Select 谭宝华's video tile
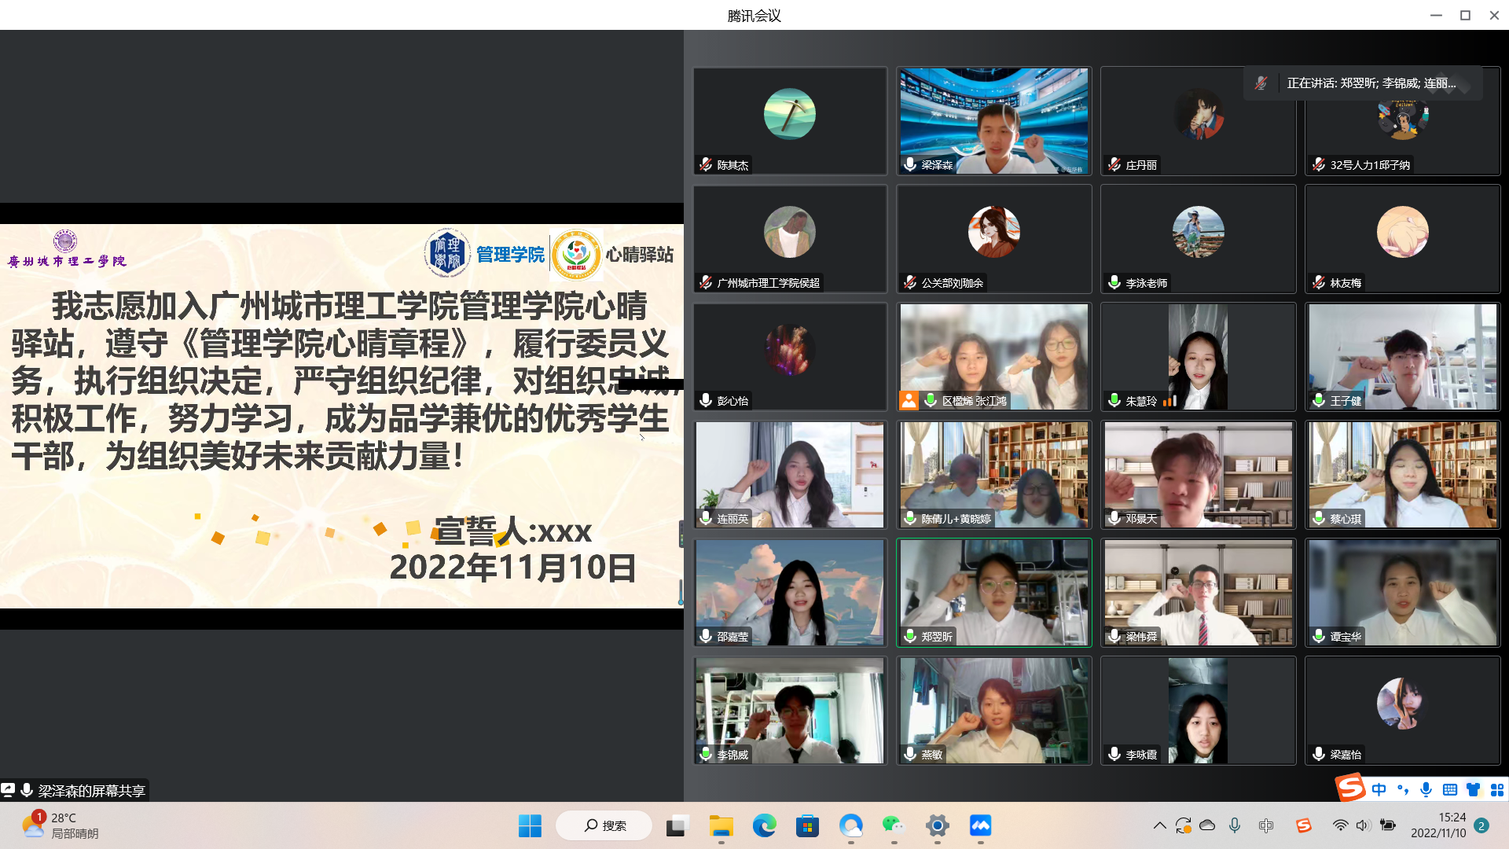The image size is (1509, 849). click(1403, 593)
